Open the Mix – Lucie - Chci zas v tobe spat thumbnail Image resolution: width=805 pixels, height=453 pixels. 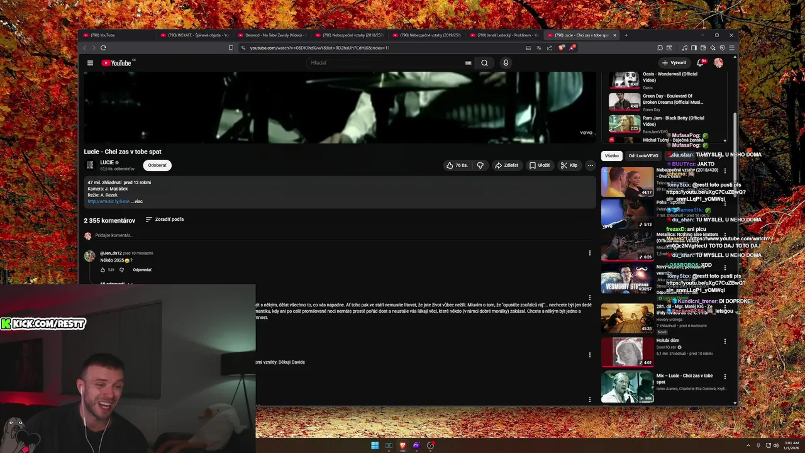click(x=627, y=387)
